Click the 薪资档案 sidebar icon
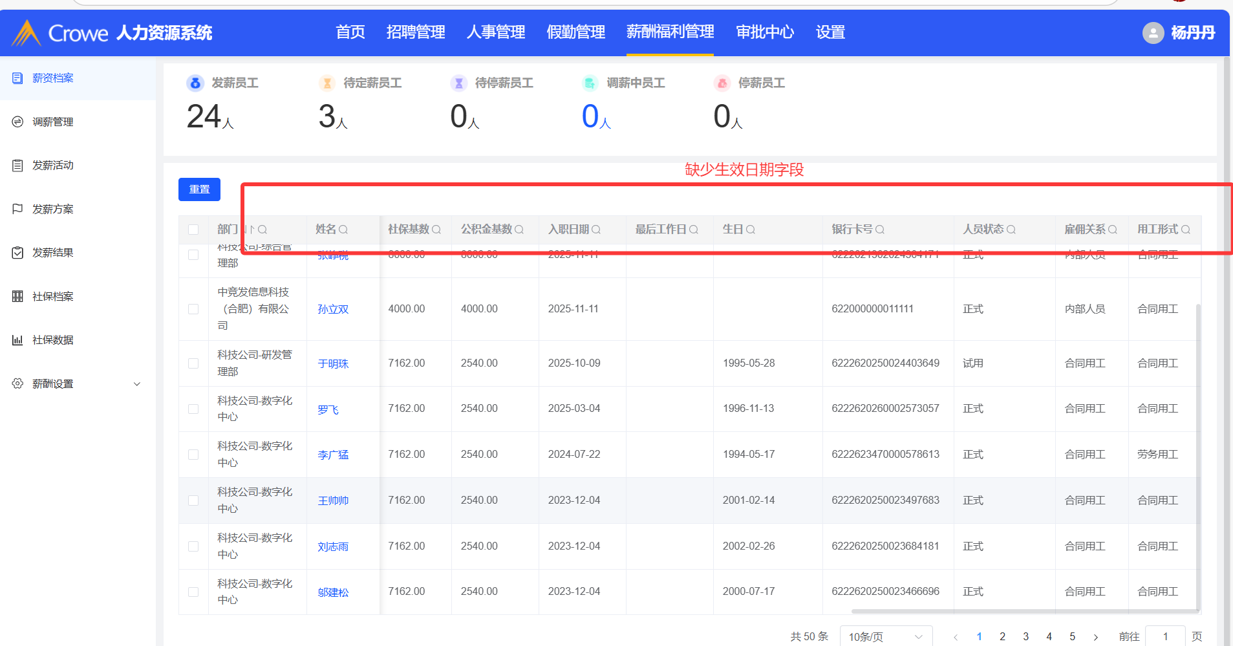This screenshot has height=646, width=1233. (x=17, y=78)
